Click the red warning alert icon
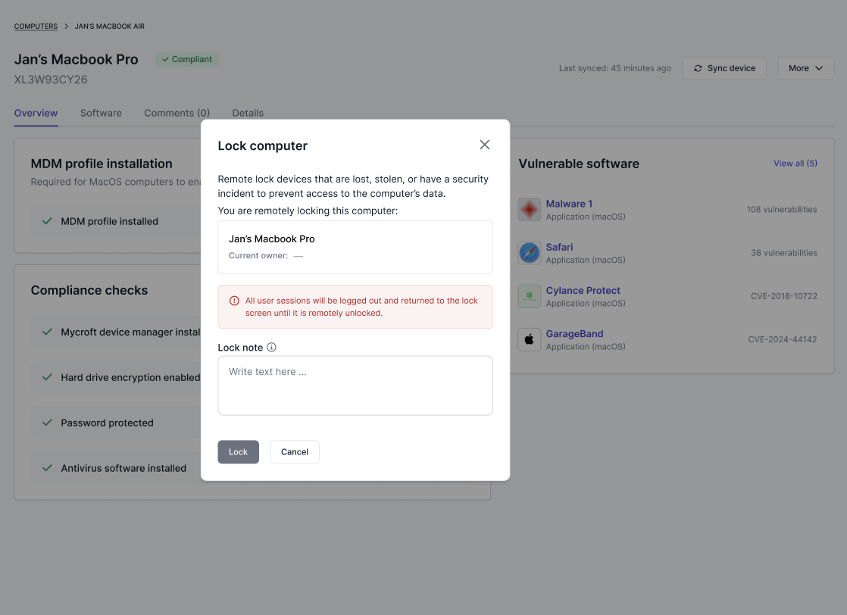 click(234, 301)
